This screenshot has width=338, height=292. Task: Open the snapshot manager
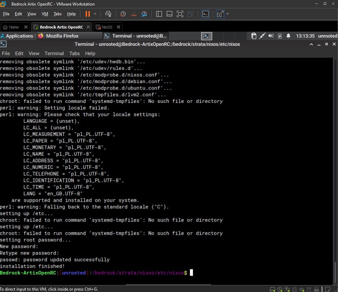coord(144,14)
